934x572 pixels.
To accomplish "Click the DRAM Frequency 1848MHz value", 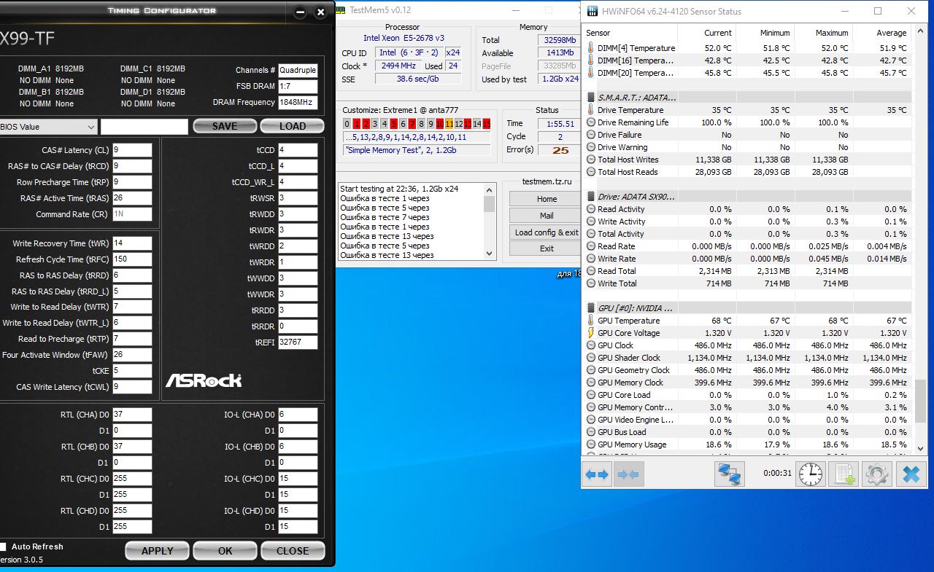I will 298,102.
